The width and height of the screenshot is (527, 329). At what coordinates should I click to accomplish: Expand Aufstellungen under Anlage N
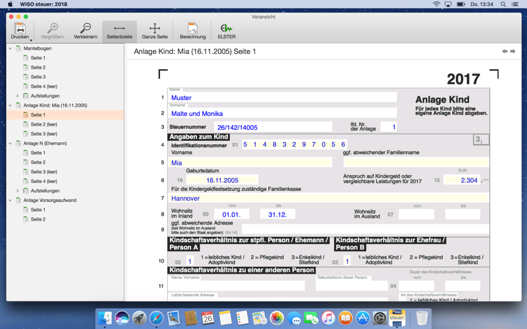(x=18, y=191)
